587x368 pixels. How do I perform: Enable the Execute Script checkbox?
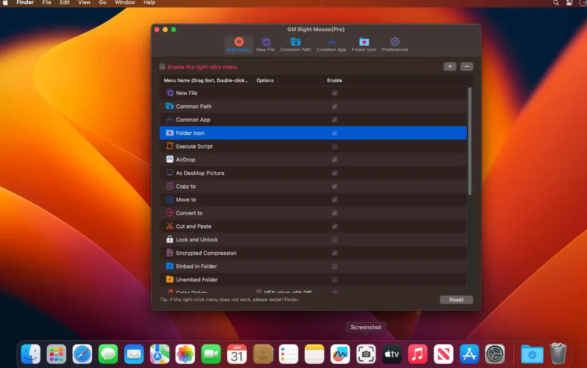coord(334,146)
